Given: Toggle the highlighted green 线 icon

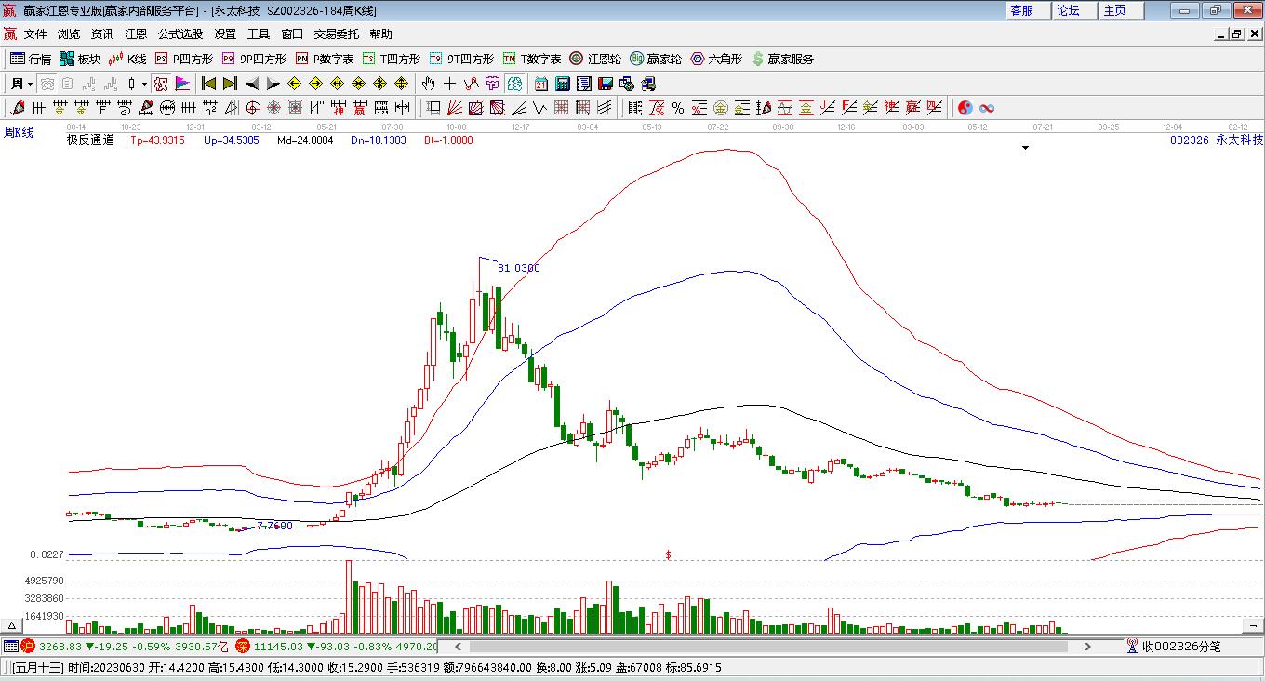Looking at the screenshot, I should (x=513, y=84).
